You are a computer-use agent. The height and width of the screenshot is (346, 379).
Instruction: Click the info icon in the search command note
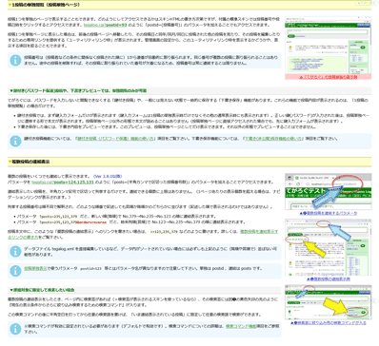coord(15,329)
